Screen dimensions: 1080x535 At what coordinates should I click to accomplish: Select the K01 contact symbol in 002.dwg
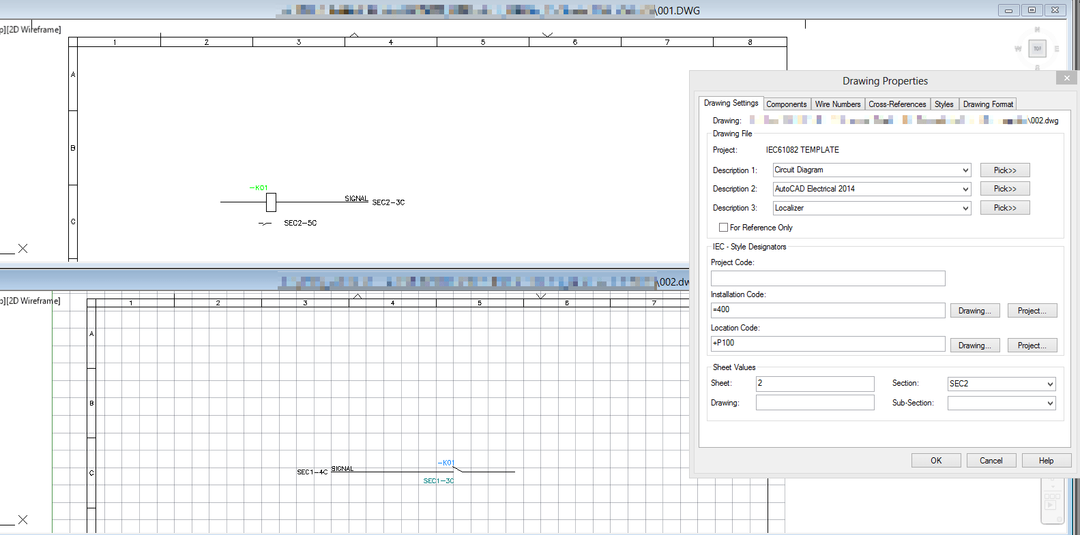[458, 469]
